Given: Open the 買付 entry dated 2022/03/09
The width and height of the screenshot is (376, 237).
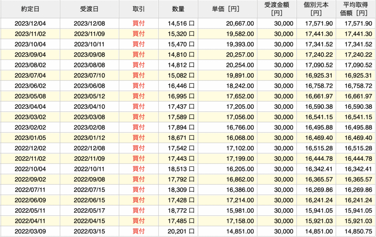Looking at the screenshot, I should click(138, 231).
